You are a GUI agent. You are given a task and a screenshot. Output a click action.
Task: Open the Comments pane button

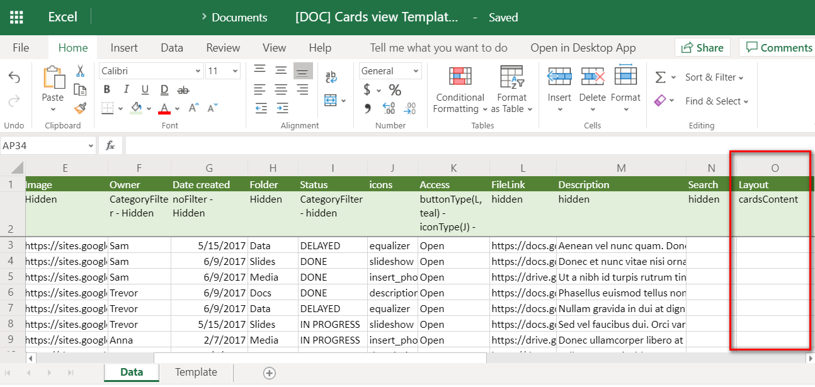click(x=778, y=48)
